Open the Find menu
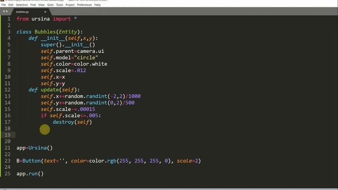 pyautogui.click(x=33, y=5)
